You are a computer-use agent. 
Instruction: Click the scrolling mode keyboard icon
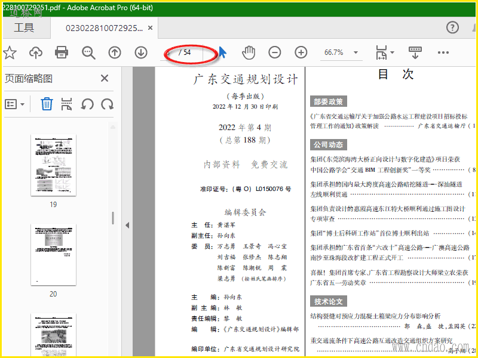click(415, 53)
